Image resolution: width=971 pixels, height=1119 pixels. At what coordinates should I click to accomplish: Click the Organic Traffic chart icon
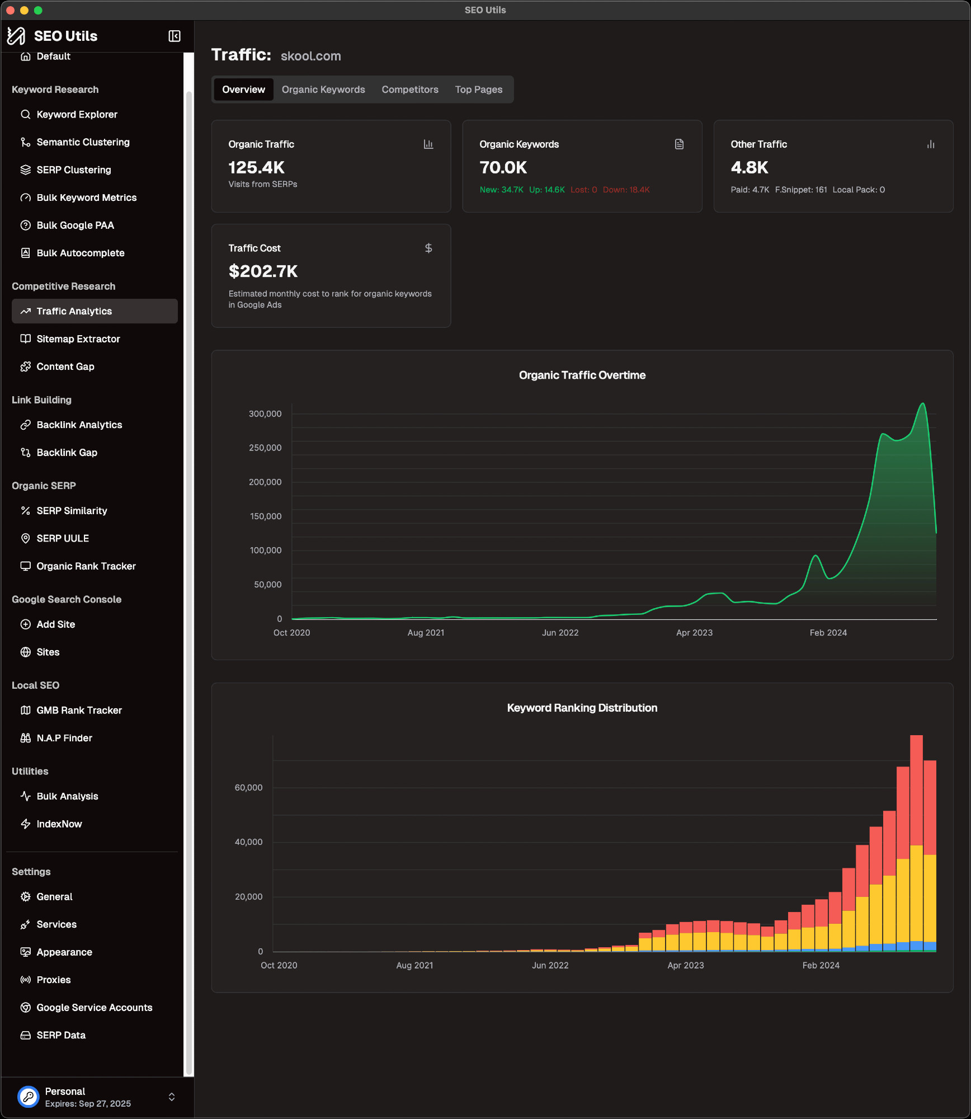click(428, 144)
